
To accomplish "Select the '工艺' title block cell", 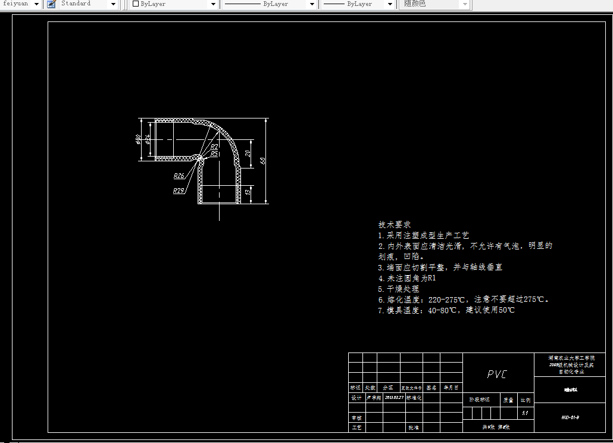I will click(x=356, y=428).
